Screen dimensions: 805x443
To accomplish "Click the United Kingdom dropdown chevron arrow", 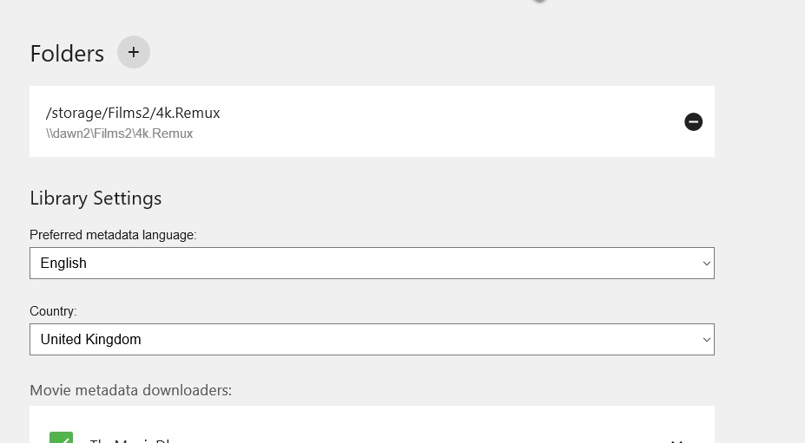I will 705,340.
